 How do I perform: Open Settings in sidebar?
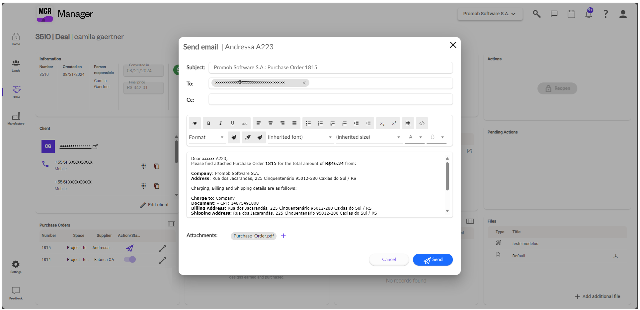[x=16, y=267]
